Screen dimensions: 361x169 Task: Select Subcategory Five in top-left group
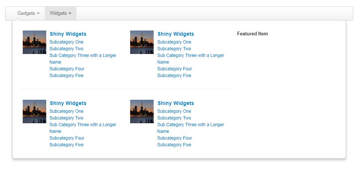tap(66, 76)
